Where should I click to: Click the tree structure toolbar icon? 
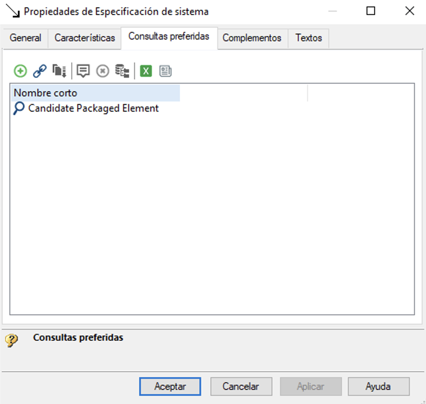point(122,71)
